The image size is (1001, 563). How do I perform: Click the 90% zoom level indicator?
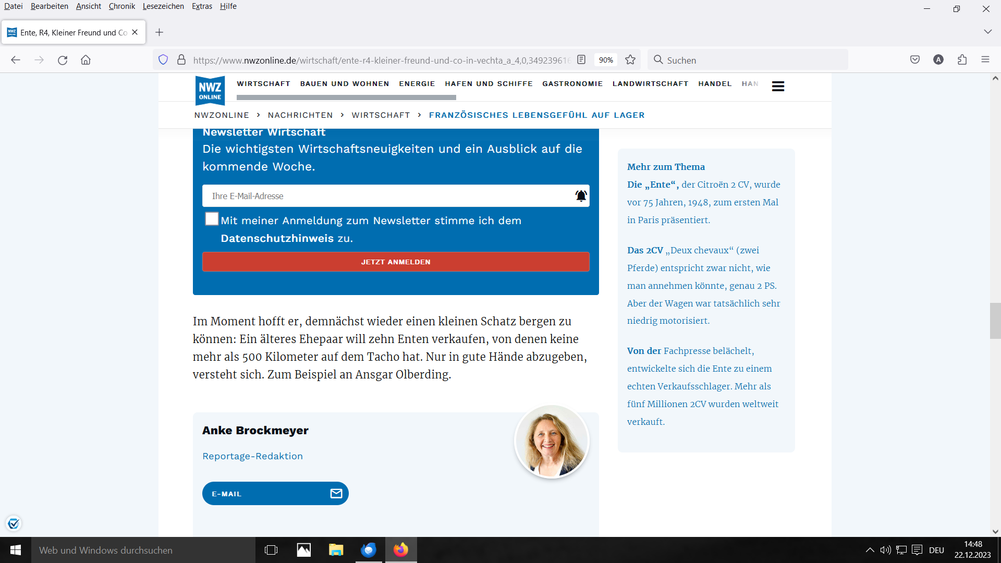pyautogui.click(x=606, y=60)
